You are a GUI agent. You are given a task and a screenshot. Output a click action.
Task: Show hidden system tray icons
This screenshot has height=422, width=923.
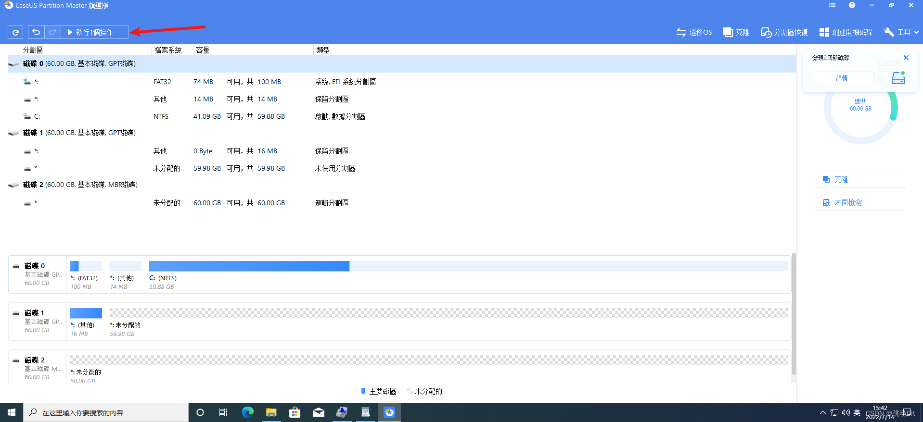tap(823, 412)
